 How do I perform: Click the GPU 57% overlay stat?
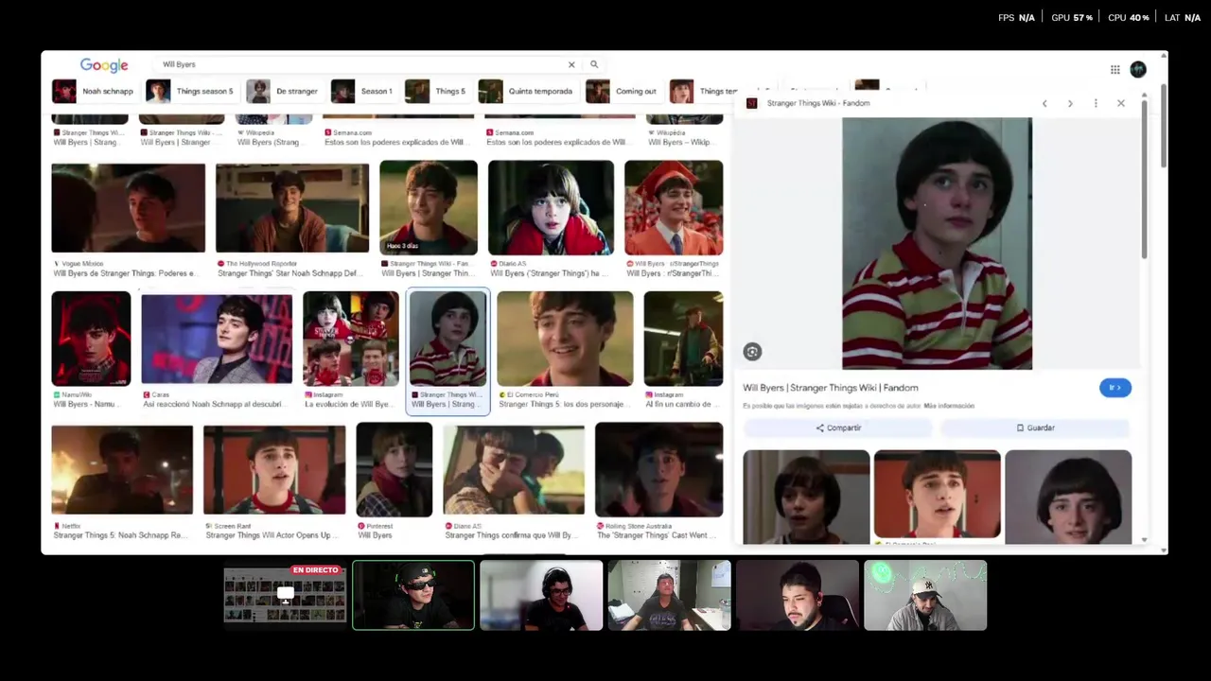(x=1072, y=18)
